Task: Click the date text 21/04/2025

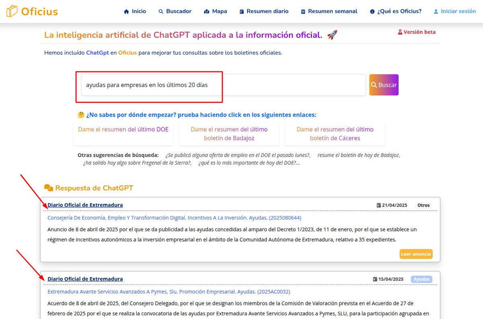Action: click(x=394, y=205)
